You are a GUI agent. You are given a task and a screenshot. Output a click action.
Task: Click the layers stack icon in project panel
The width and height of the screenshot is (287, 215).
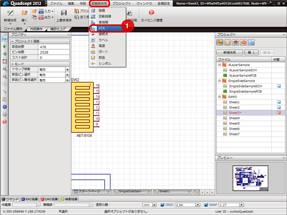(x=235, y=43)
